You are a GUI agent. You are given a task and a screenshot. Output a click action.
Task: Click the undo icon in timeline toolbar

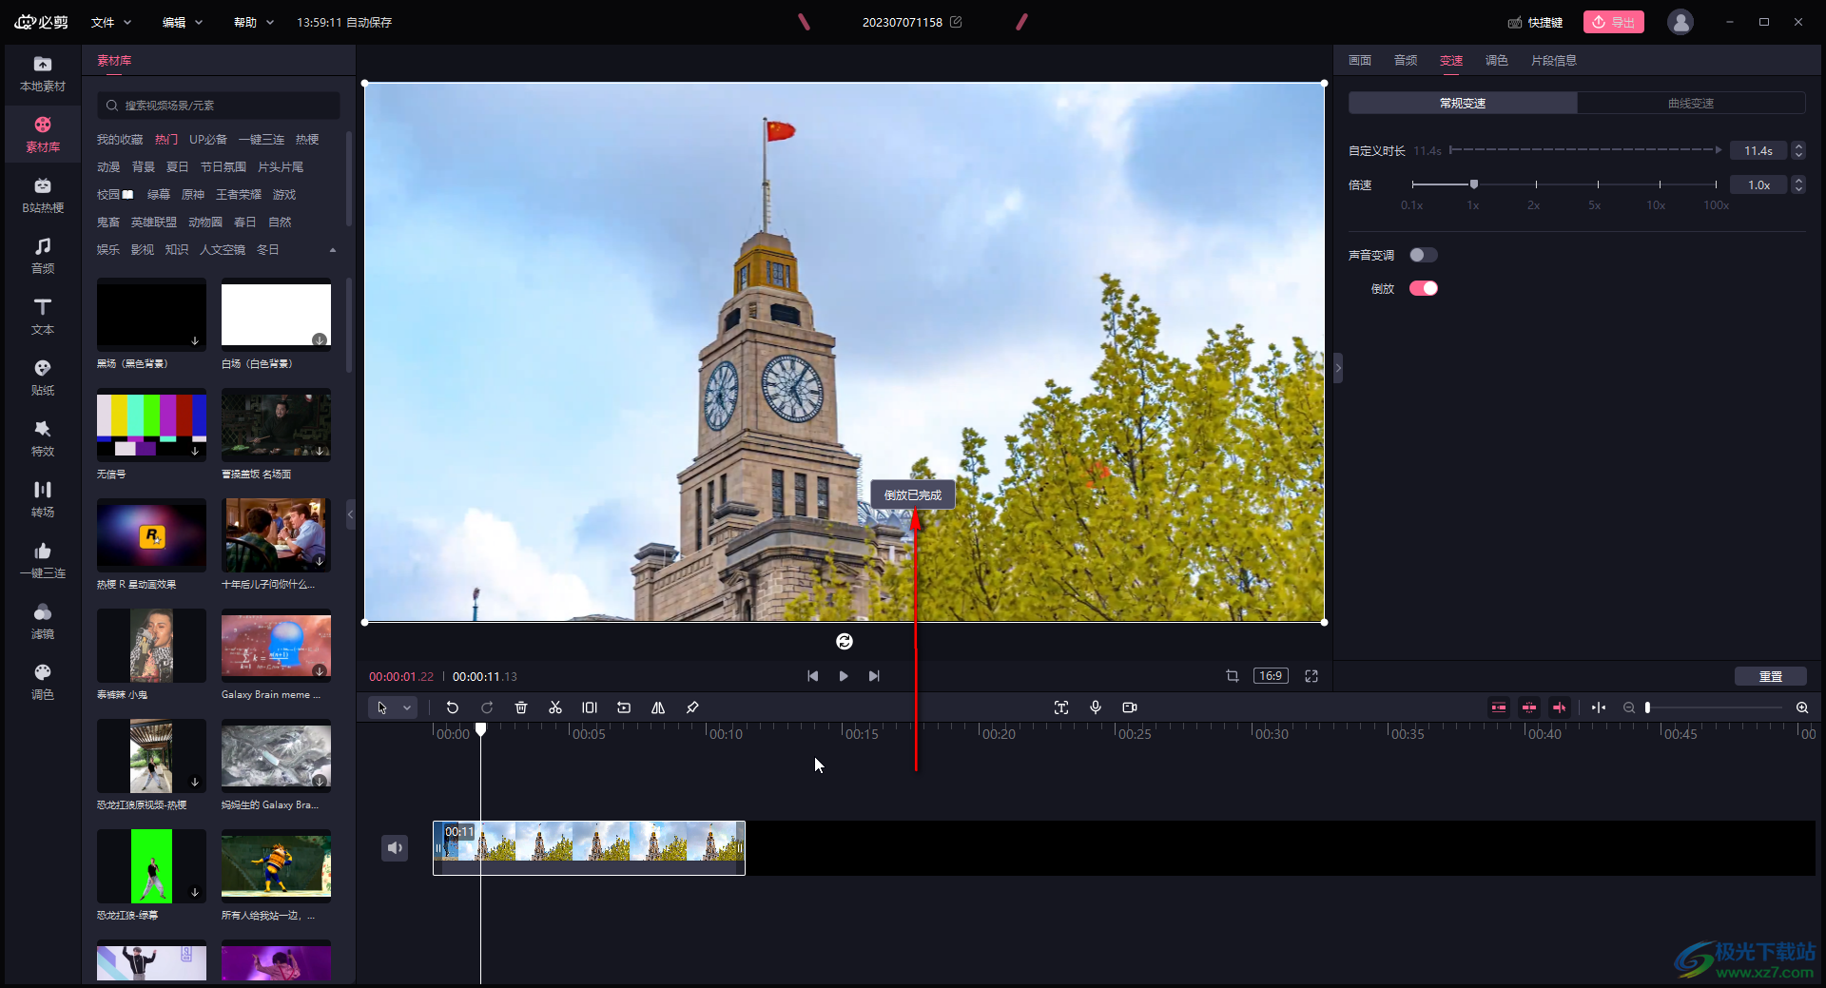pyautogui.click(x=453, y=707)
